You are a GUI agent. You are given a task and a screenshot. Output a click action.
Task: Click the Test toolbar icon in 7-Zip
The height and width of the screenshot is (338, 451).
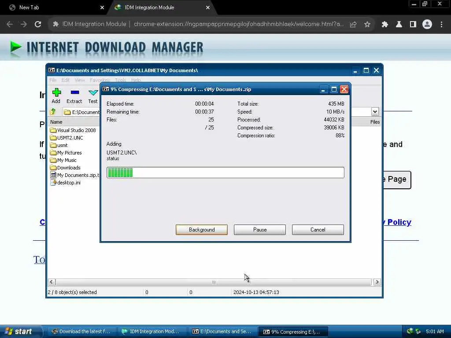[92, 96]
